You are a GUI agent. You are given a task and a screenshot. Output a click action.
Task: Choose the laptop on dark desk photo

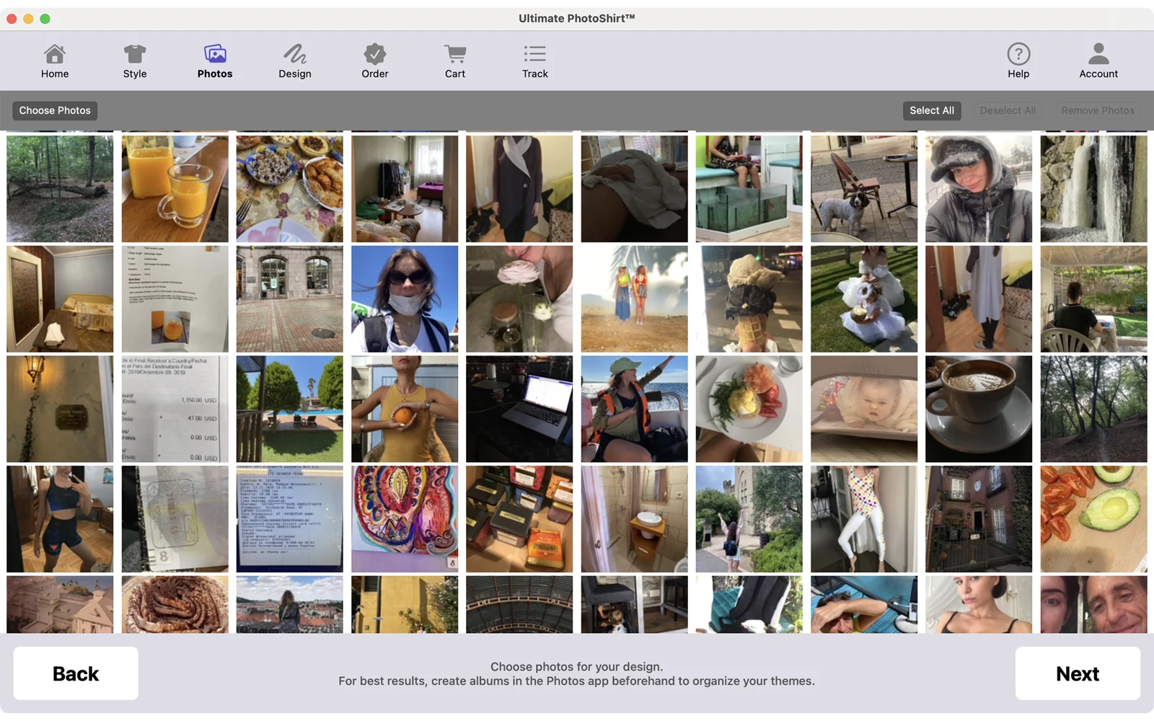click(519, 409)
